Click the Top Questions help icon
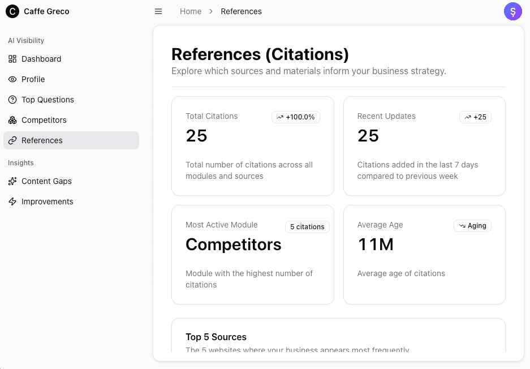 point(12,100)
